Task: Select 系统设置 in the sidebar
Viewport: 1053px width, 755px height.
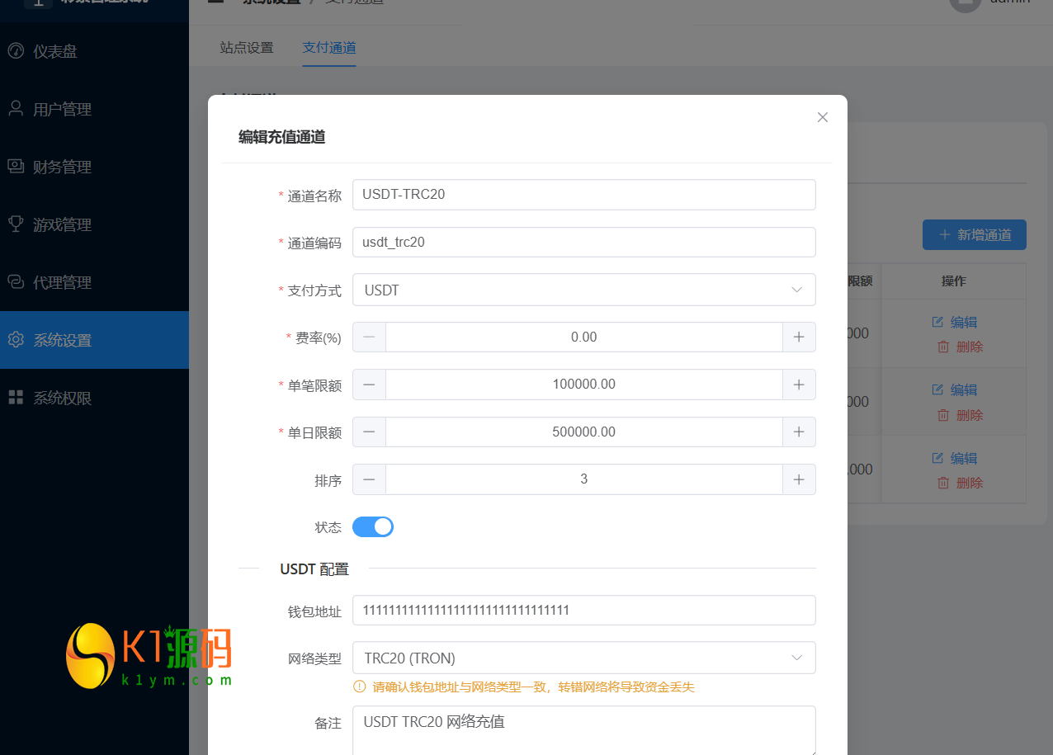Action: click(94, 340)
